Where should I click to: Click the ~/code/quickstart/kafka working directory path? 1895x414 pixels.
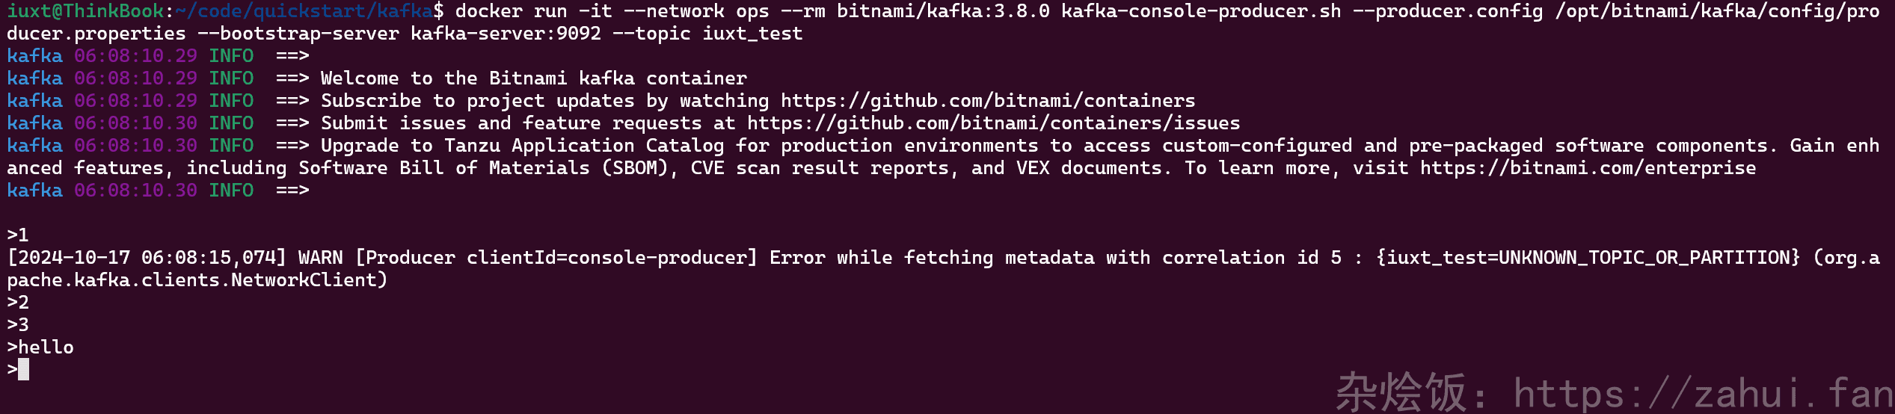tap(304, 11)
